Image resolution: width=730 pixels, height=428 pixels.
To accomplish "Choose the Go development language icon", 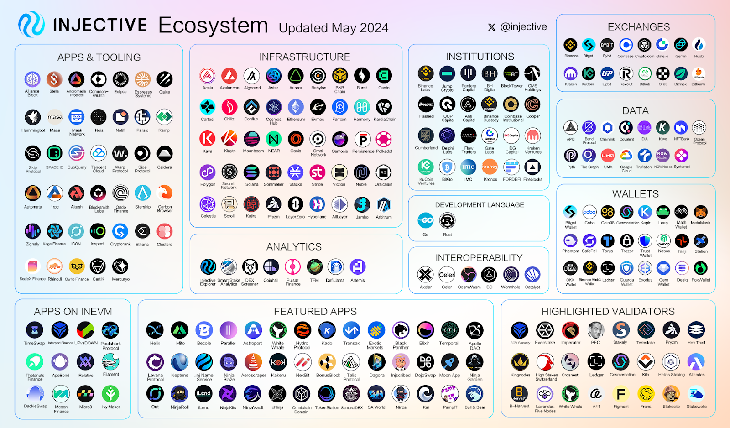I will 426,221.
